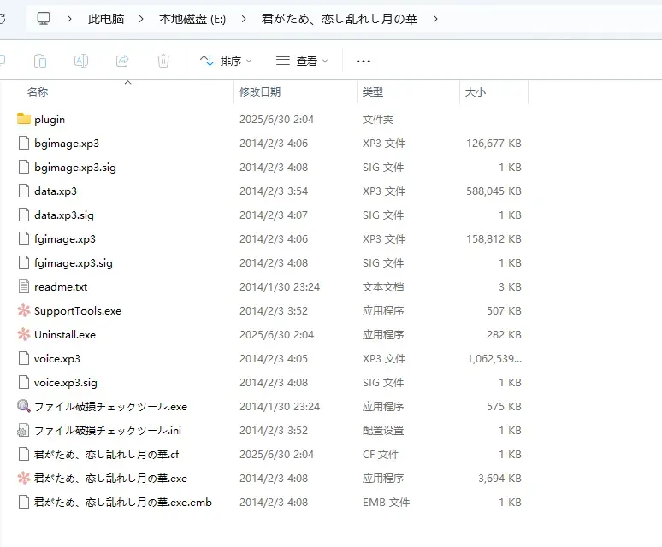Click 君がため、恋し乱れし月の華.exe file name
This screenshot has height=547, width=662.
pos(110,479)
